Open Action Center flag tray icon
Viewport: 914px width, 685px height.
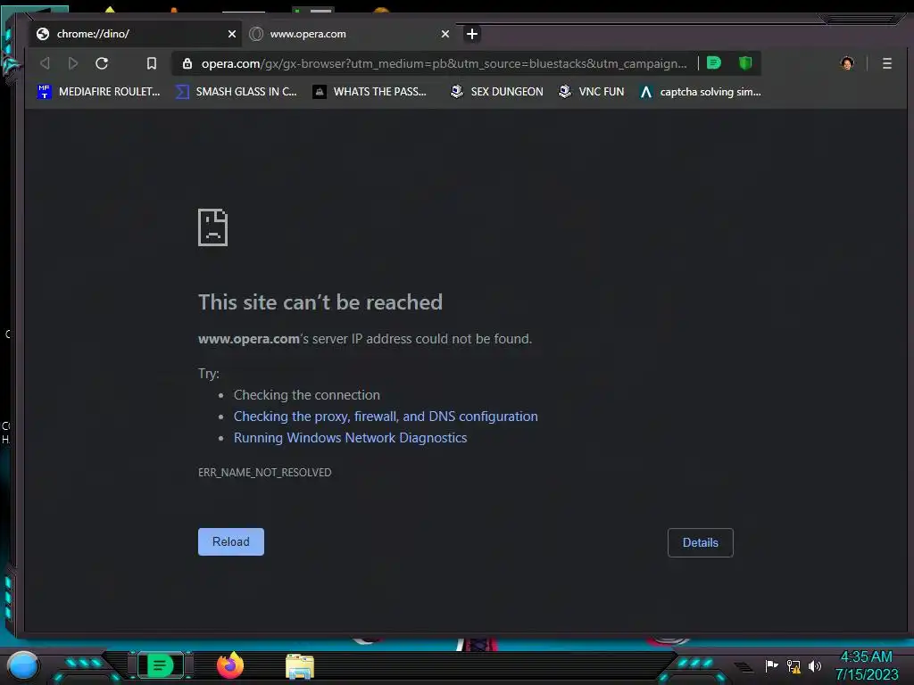coord(772,665)
